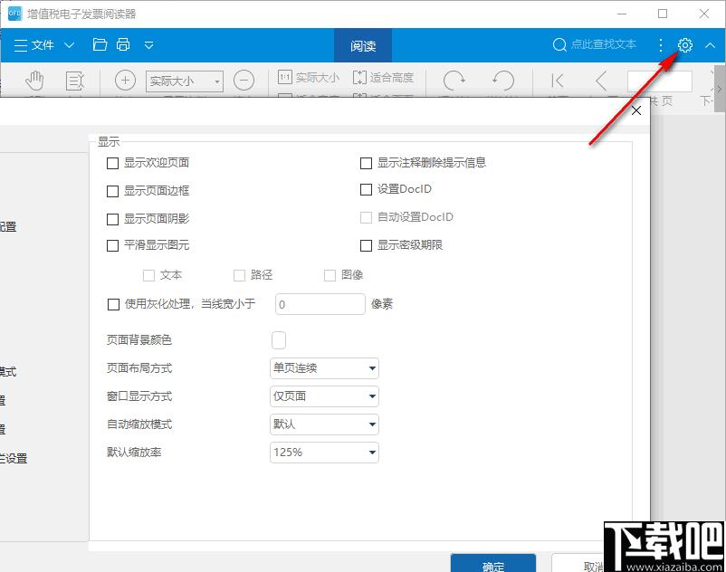726x572 pixels.
Task: Rotate page counterclockwise icon
Action: [503, 81]
